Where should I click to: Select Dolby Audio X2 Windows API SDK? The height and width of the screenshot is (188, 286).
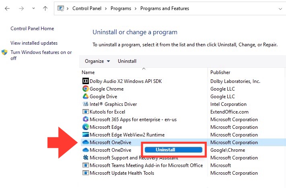[126, 81]
